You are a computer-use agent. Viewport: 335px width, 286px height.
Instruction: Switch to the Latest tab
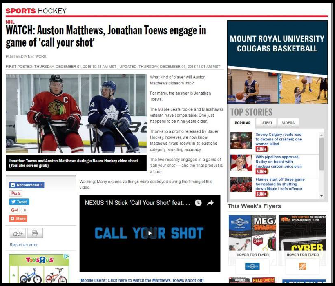tap(266, 123)
